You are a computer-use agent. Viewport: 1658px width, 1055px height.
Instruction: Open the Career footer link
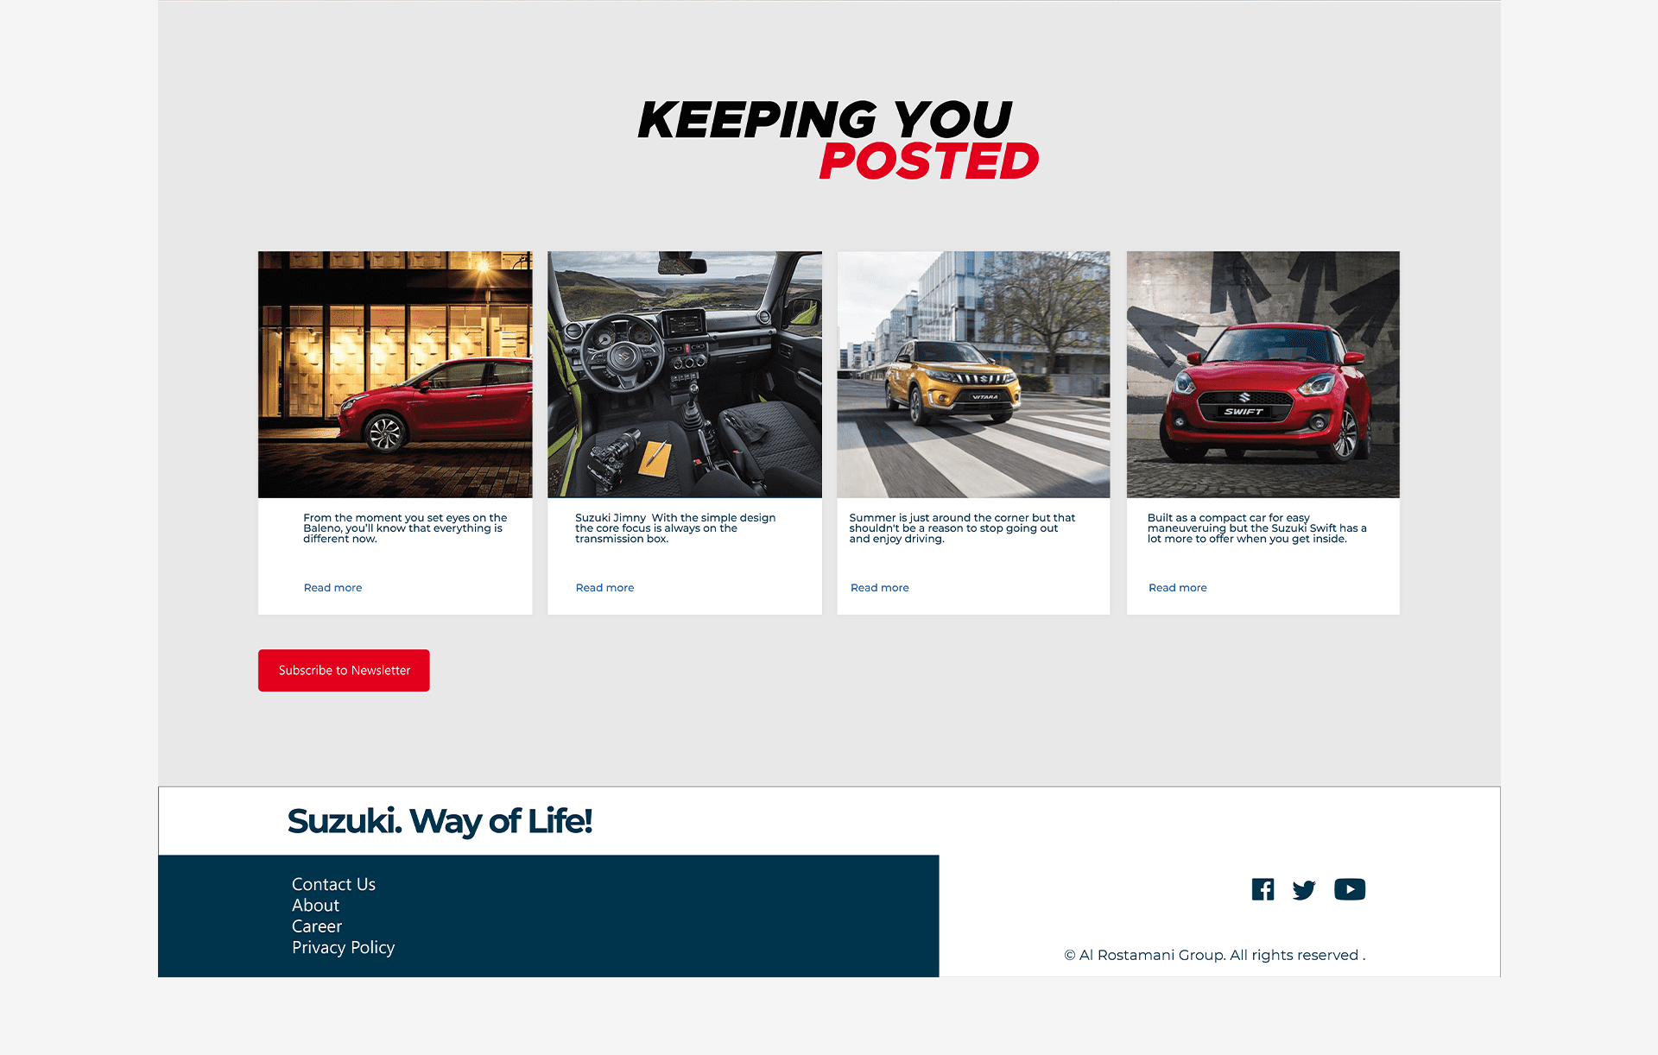pos(317,926)
